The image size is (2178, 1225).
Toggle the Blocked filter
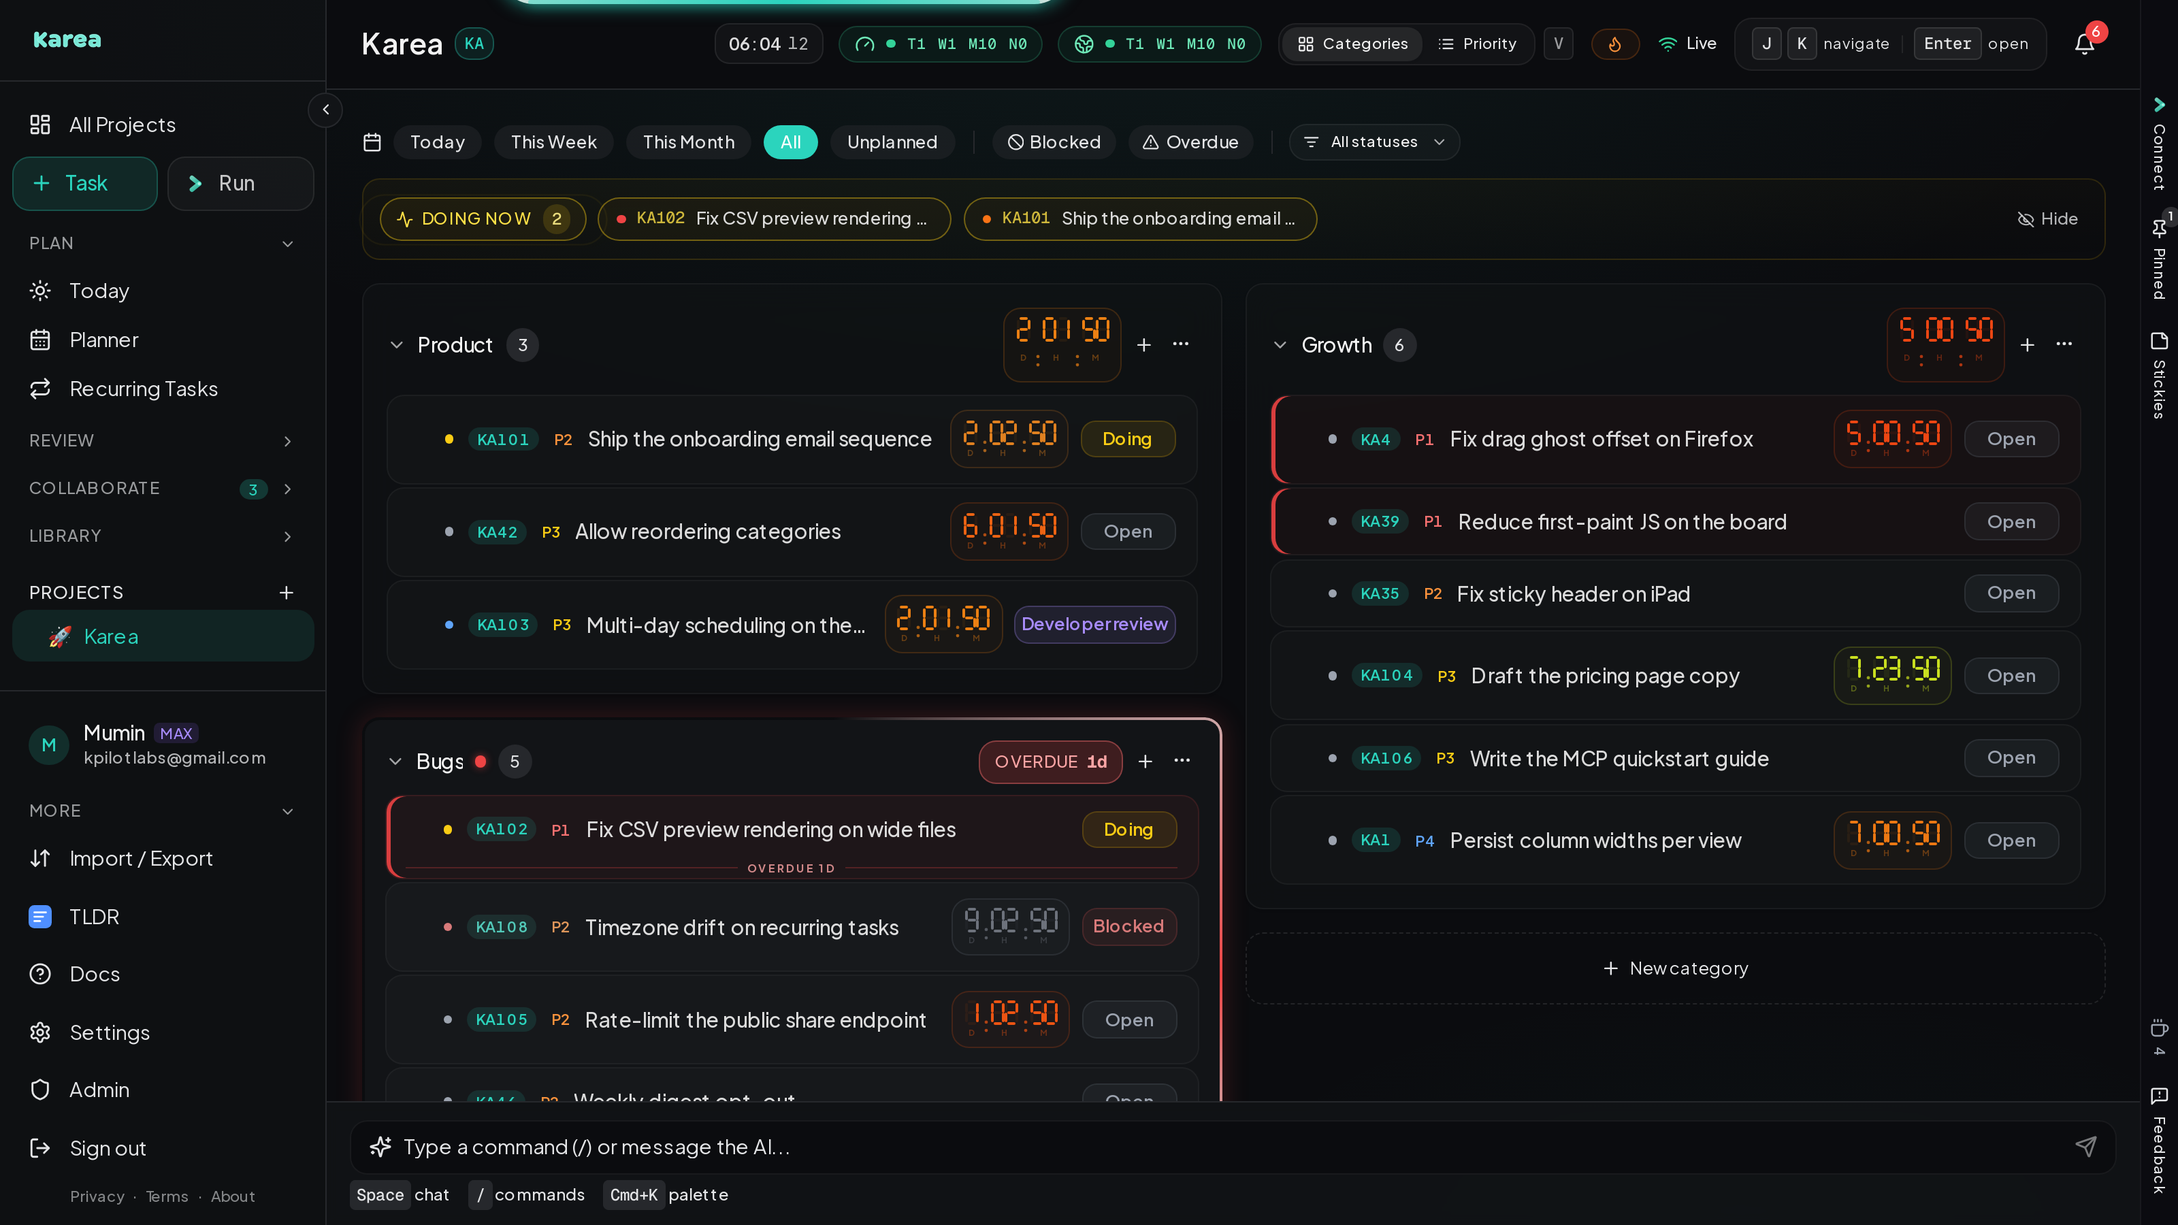1054,142
